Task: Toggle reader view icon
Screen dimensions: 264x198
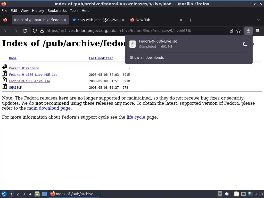Action: click(x=231, y=31)
